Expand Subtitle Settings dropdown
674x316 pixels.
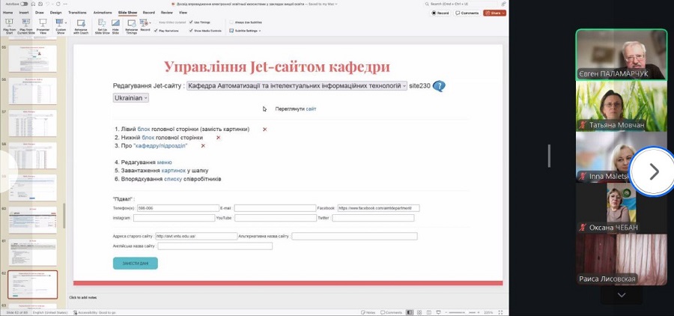(246, 31)
